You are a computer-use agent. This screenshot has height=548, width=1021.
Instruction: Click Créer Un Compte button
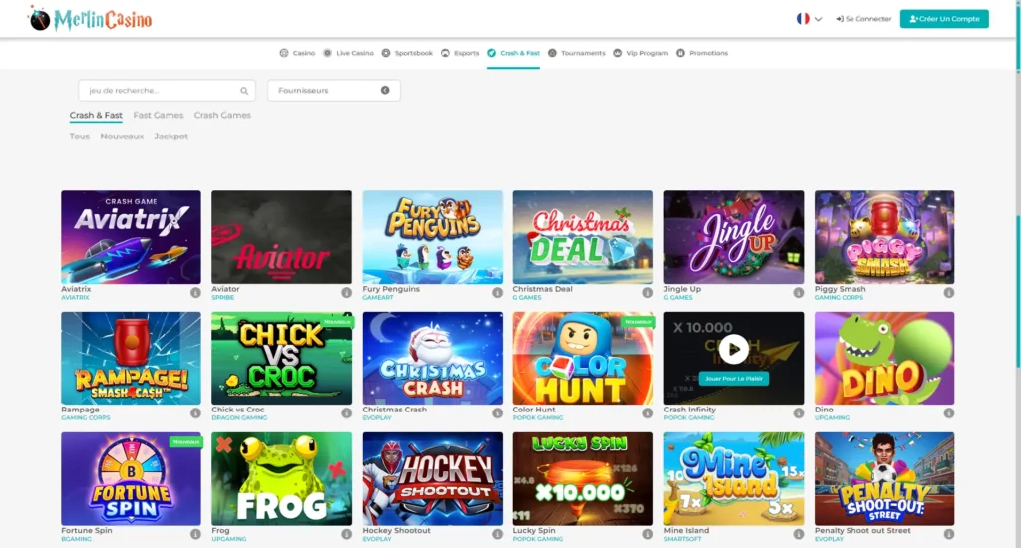(944, 19)
